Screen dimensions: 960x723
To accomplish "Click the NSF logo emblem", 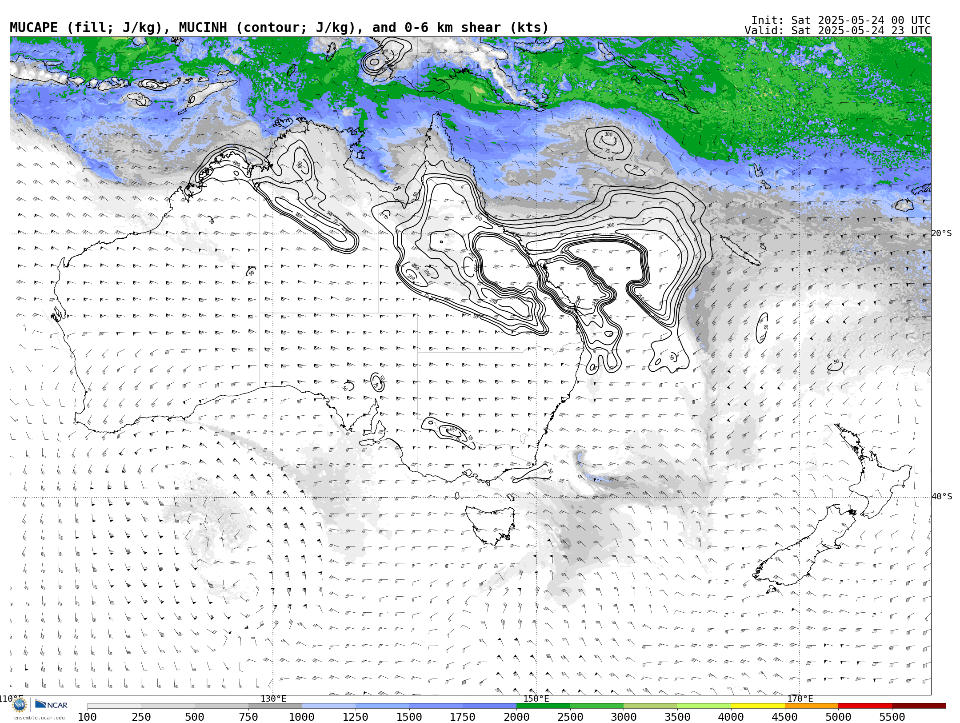I will tap(20, 705).
